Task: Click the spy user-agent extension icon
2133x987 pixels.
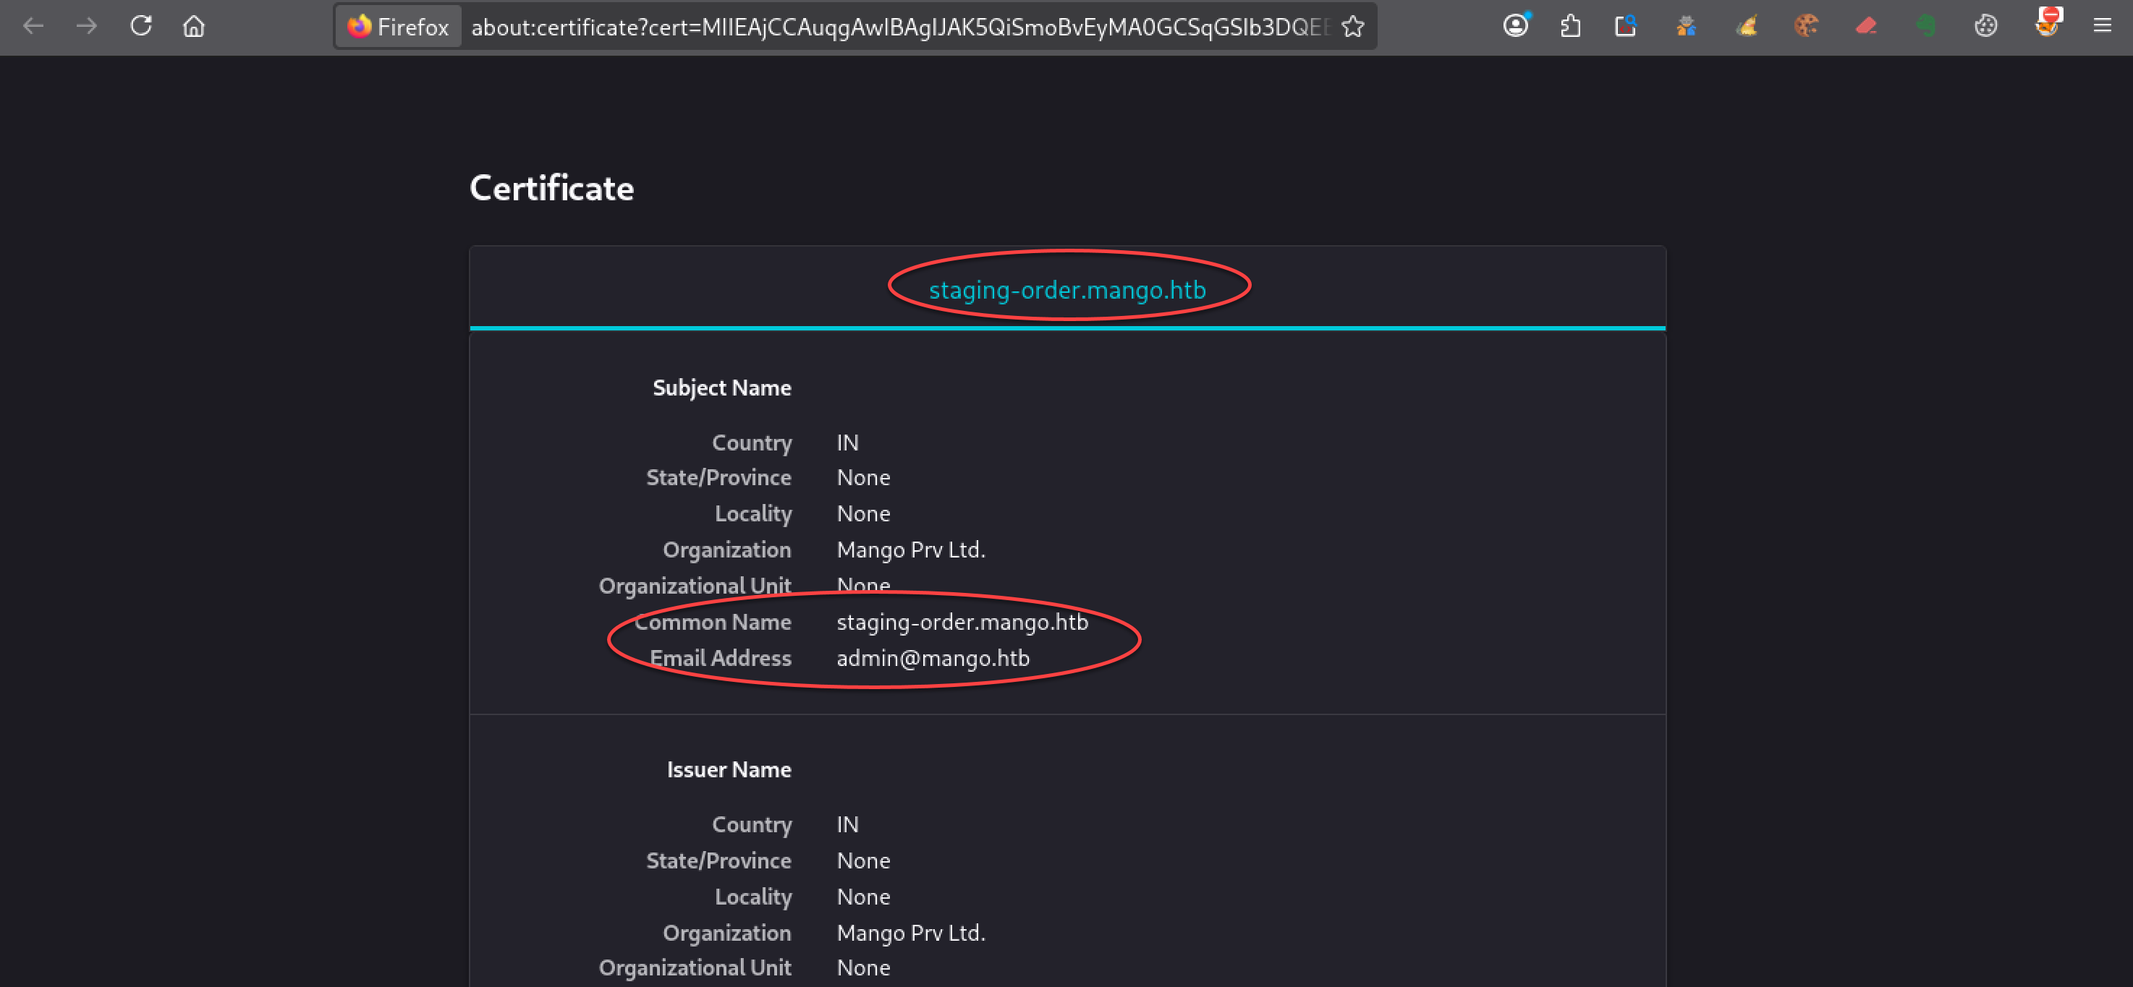Action: click(1686, 27)
